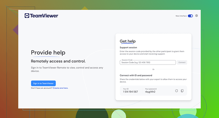Image resolution: width=219 pixels, height=118 pixels.
Task: Click the Your password label
Action: 151,89
